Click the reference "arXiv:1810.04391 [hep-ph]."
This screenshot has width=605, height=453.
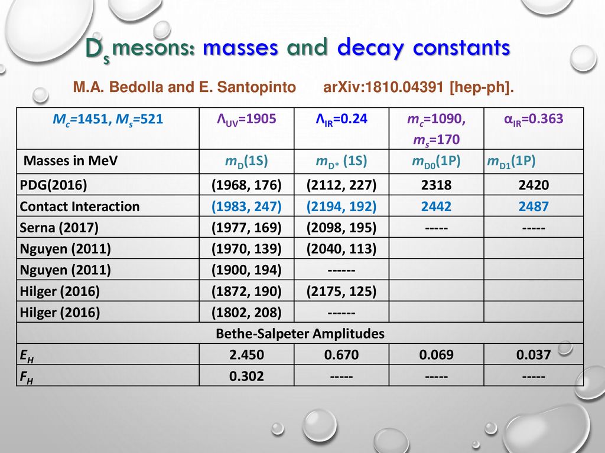pos(419,87)
